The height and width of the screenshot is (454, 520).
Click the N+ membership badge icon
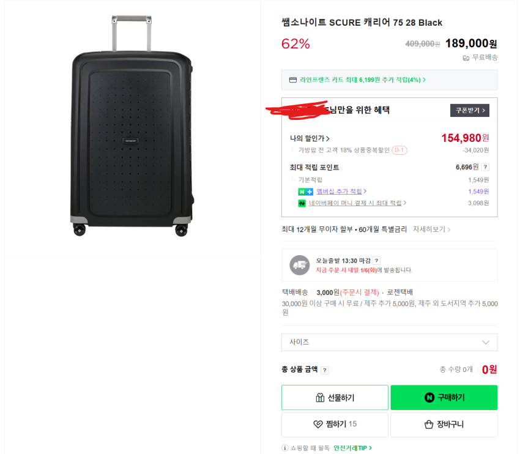(305, 192)
